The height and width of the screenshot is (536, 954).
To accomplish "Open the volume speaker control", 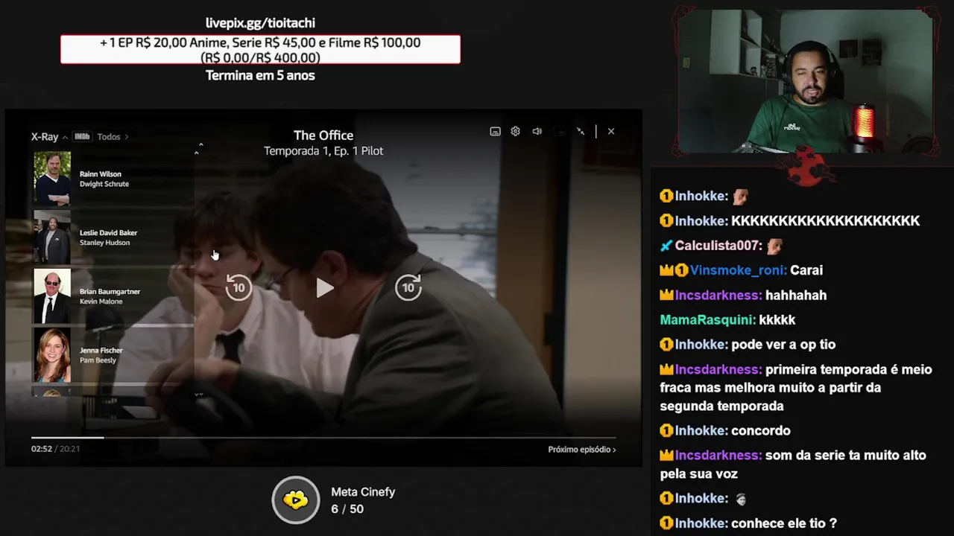I will point(537,131).
